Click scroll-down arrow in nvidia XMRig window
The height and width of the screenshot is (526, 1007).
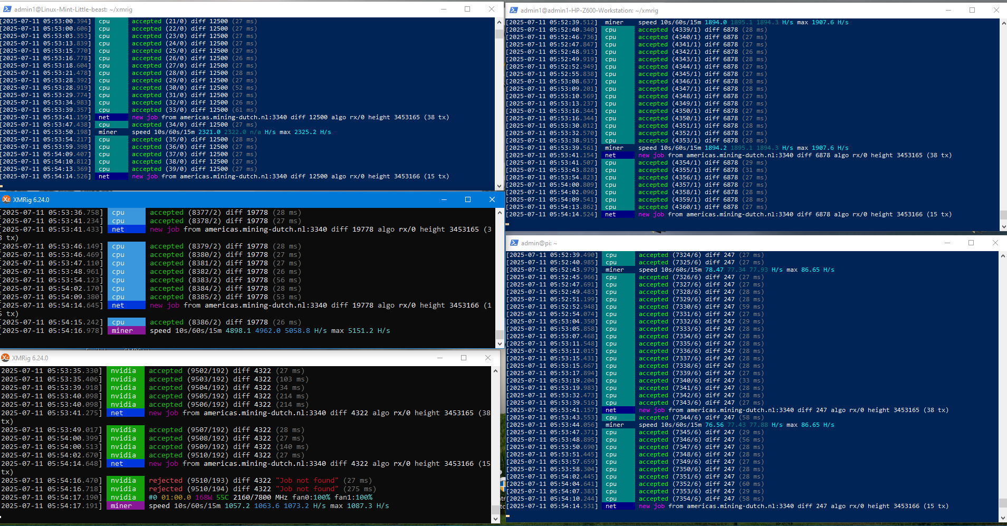(495, 519)
